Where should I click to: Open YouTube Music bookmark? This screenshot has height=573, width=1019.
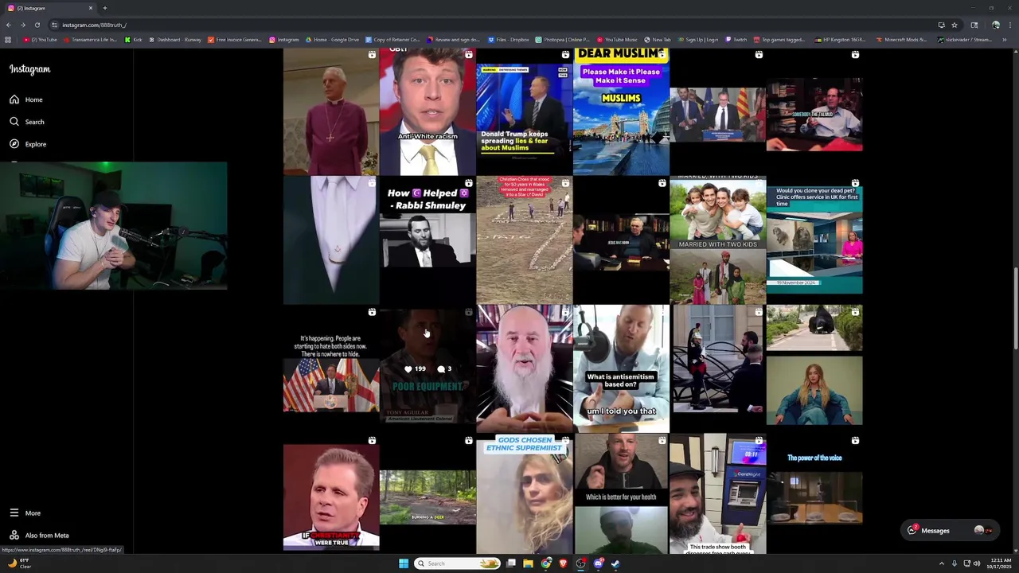[618, 40]
